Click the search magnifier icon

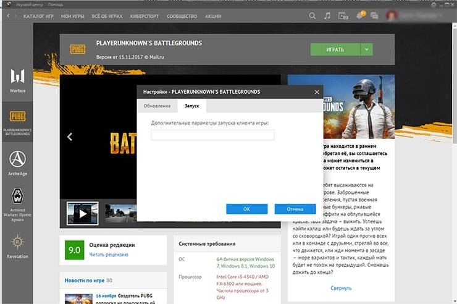(x=312, y=15)
